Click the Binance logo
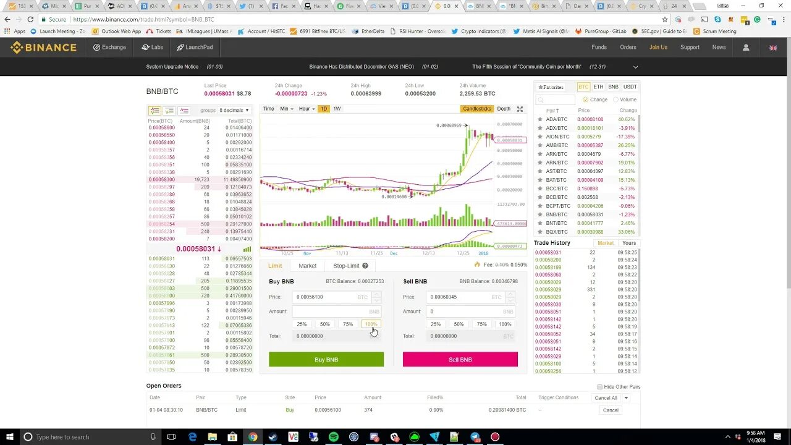The height and width of the screenshot is (445, 791). click(43, 48)
